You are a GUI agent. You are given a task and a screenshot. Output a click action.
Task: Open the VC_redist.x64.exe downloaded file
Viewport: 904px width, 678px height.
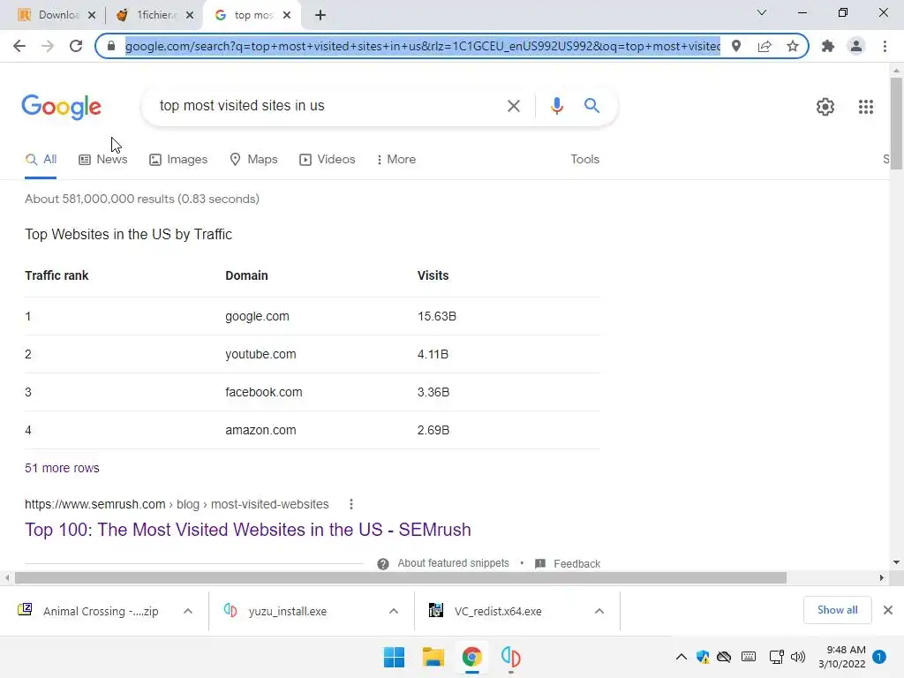(498, 611)
